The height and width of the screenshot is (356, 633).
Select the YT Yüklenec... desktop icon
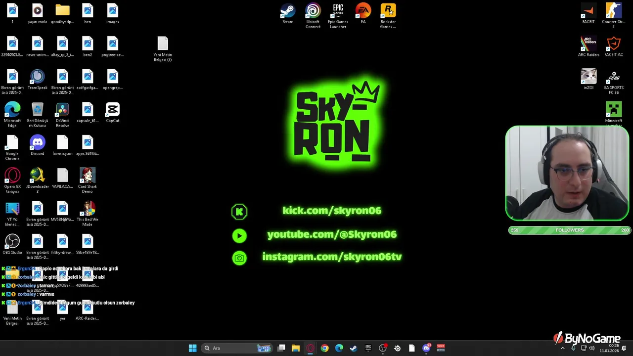(12, 214)
